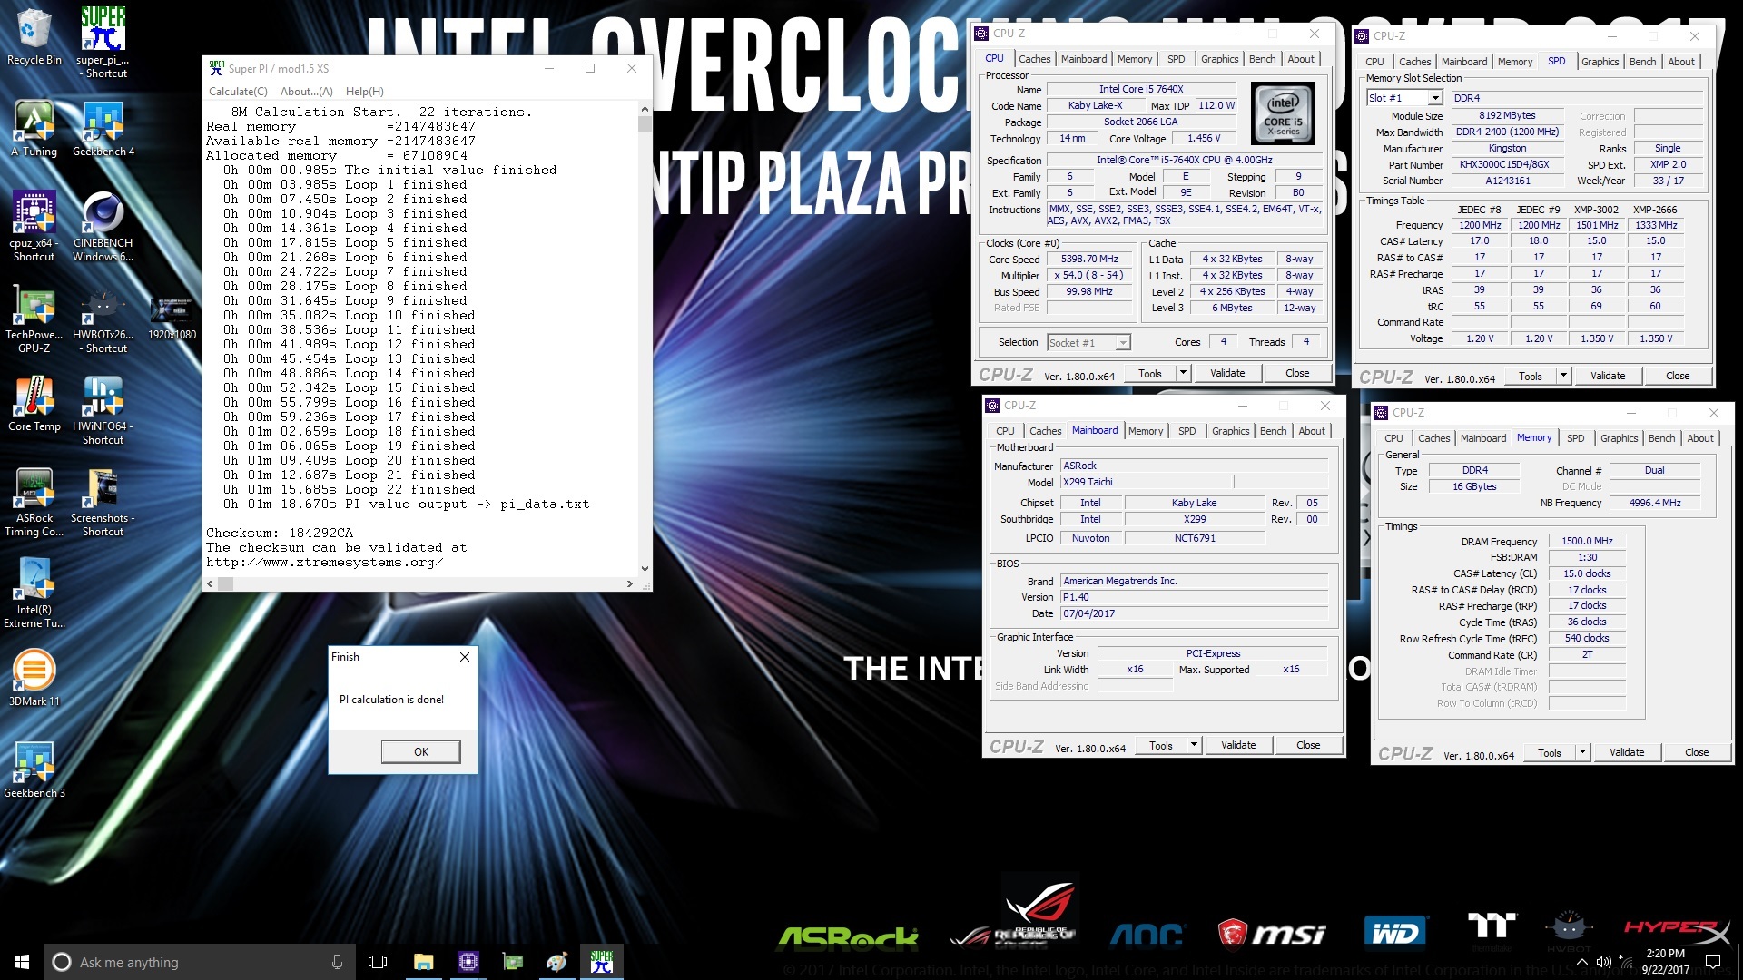Open HWiNFO64 Shortcut icon
Viewport: 1743px width, 980px height.
coord(103,410)
